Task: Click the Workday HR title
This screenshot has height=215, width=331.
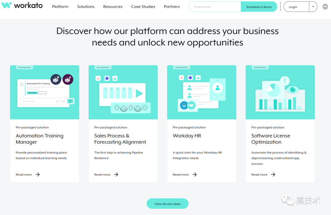Action: [x=187, y=136]
